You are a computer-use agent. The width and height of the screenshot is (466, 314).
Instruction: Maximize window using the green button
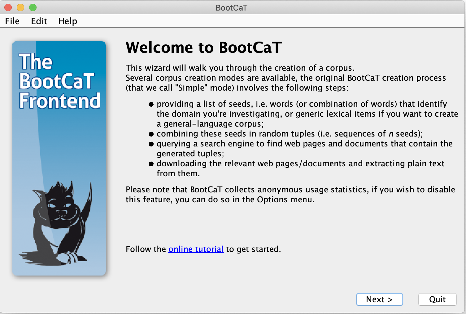33,7
